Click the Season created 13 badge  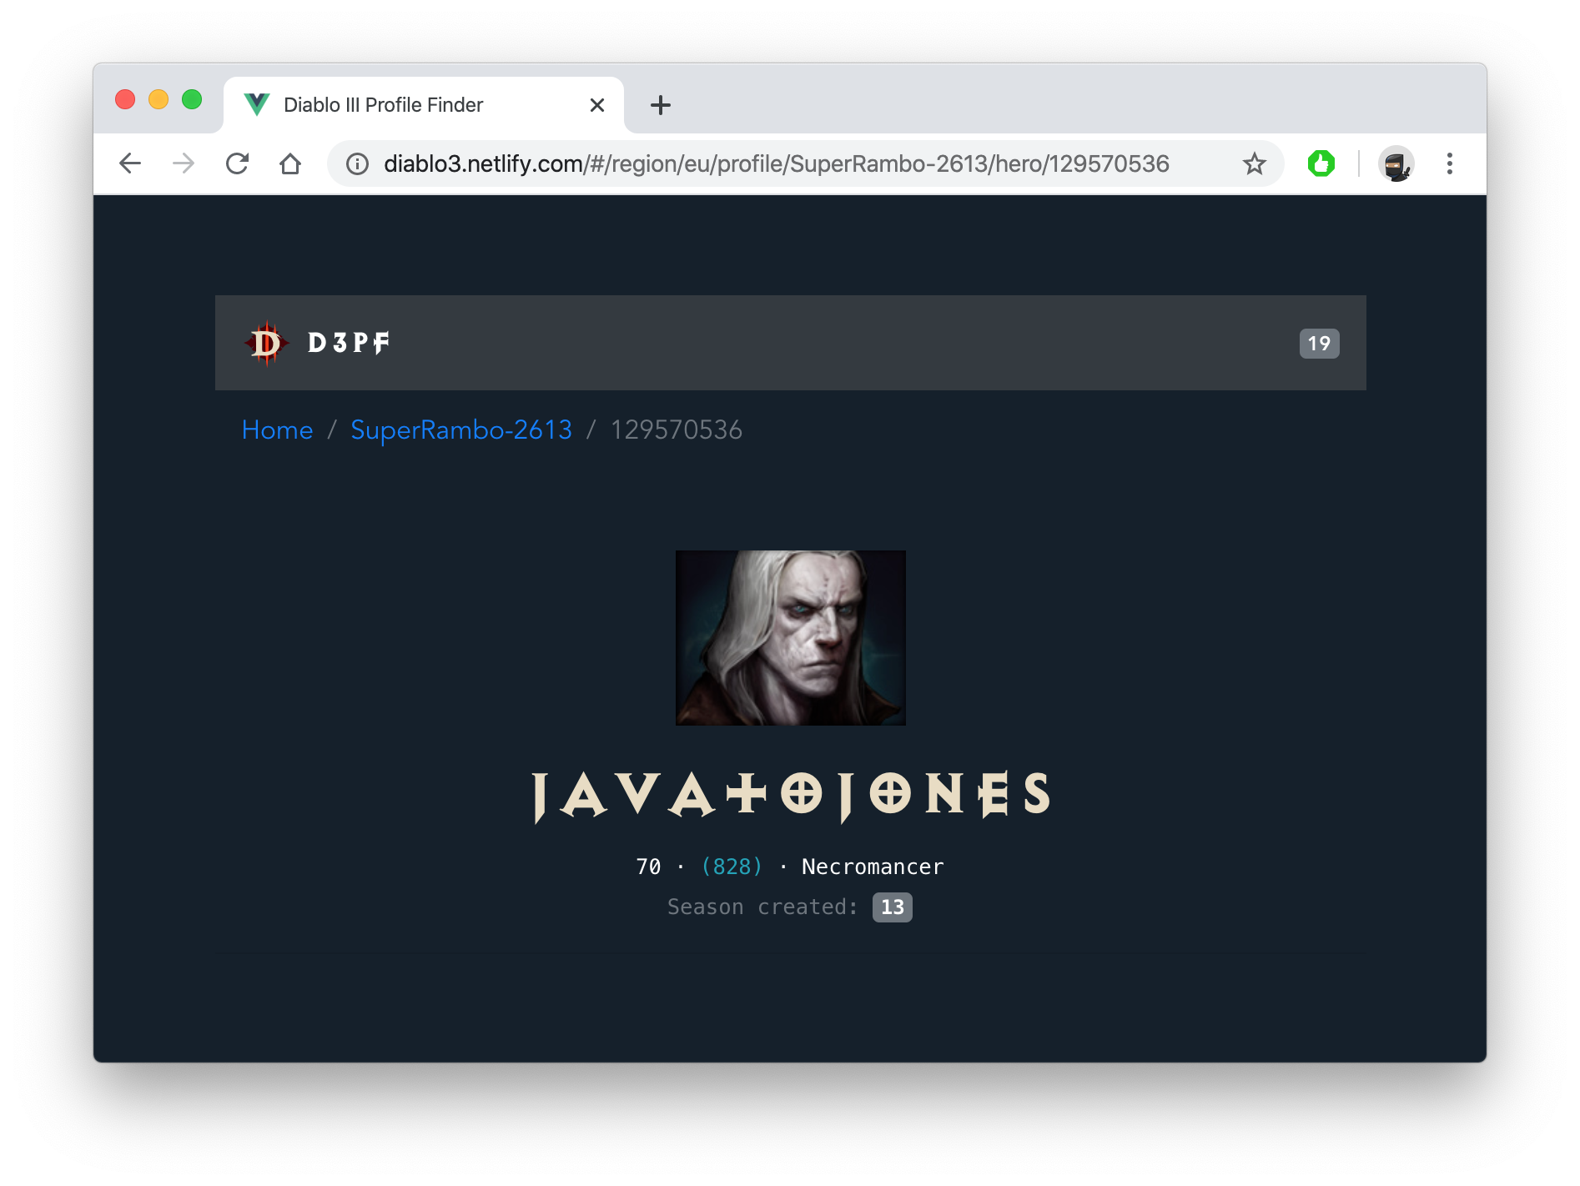point(892,907)
